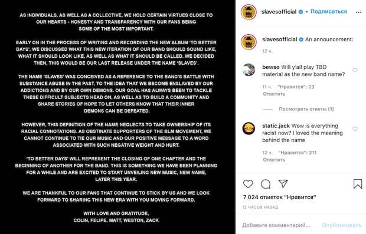
Task: Open the bewso username link
Action: tap(271, 67)
